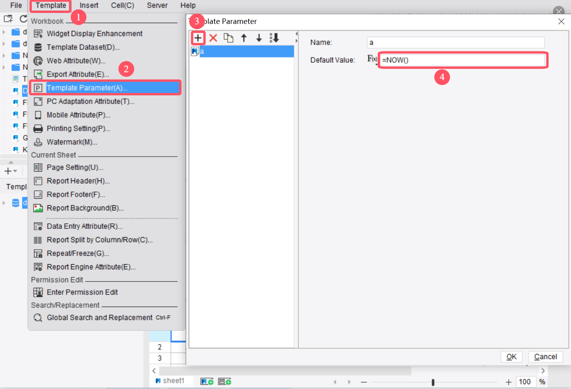Open Report Header(H) editor
The image size is (571, 389).
click(78, 181)
